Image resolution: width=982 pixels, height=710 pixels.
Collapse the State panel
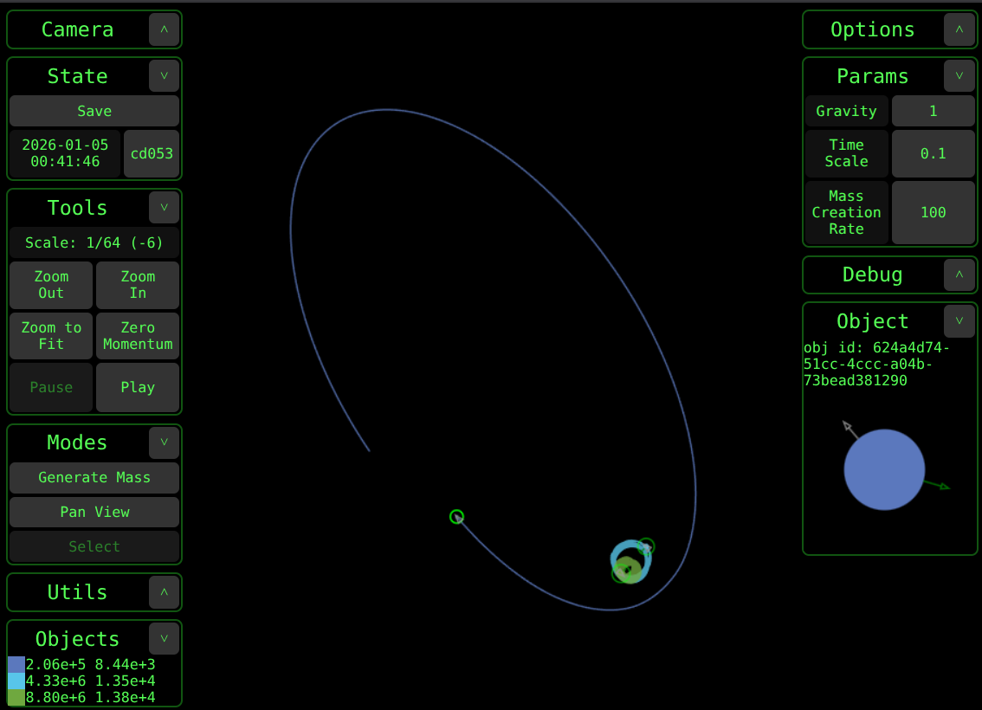(164, 76)
